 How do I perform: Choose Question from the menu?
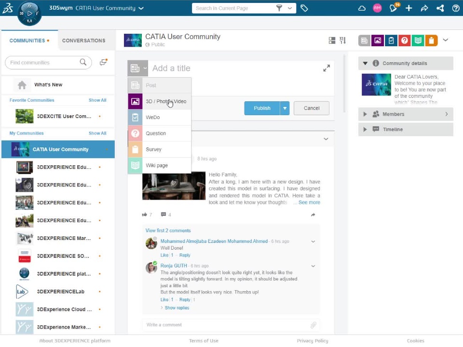[160, 133]
